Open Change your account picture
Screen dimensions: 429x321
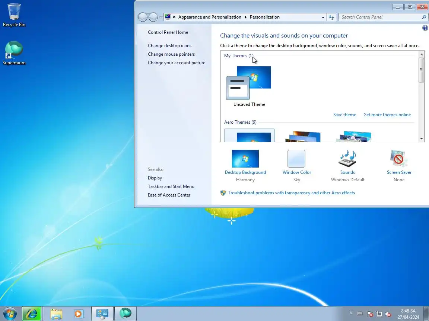point(177,62)
